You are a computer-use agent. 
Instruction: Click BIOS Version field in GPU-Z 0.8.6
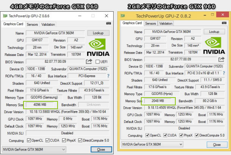tap(55, 62)
